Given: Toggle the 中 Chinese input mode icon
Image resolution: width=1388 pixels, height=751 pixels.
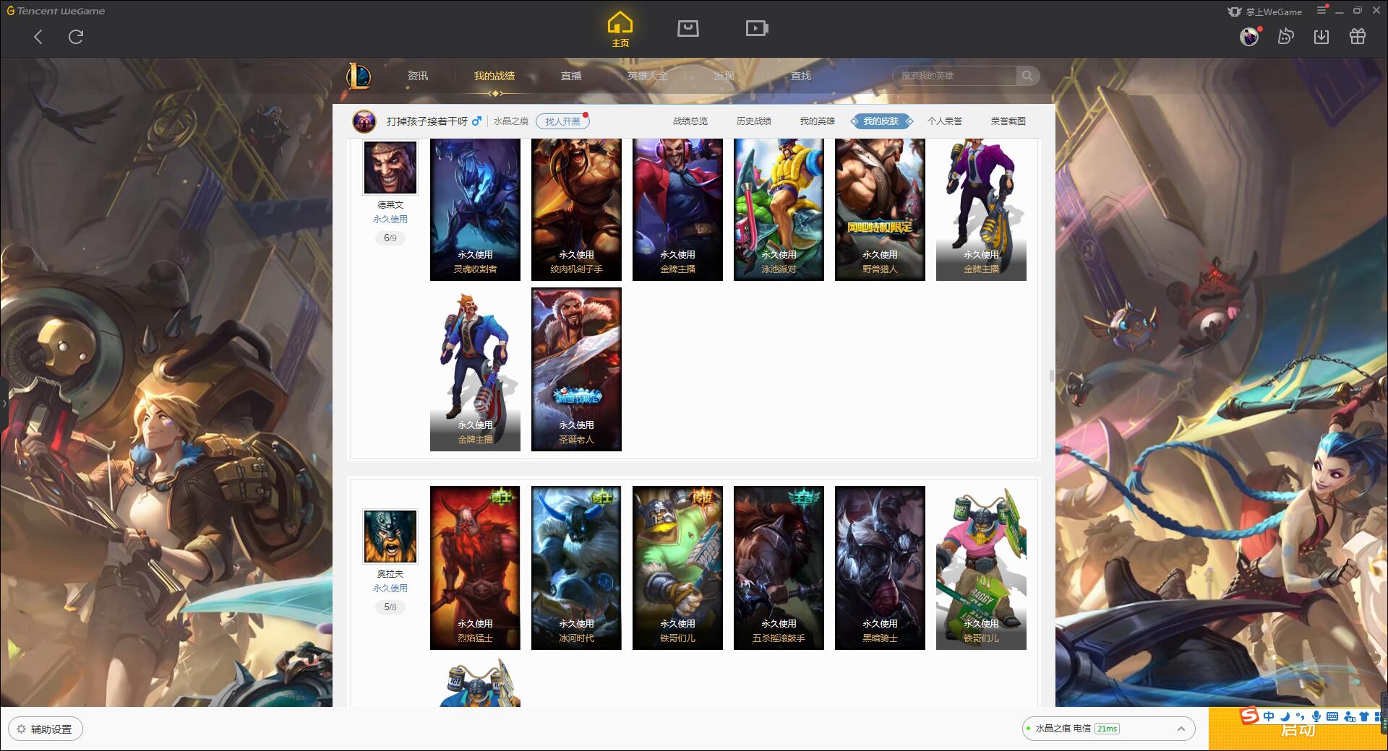Looking at the screenshot, I should pos(1269,716).
